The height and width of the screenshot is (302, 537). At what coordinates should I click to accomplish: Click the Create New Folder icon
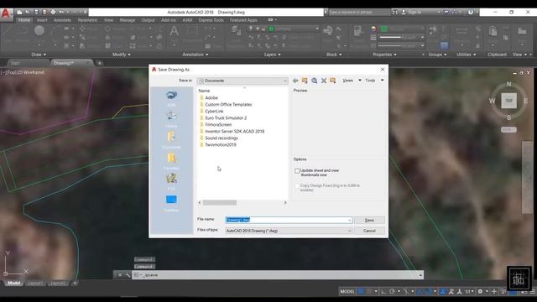click(332, 81)
